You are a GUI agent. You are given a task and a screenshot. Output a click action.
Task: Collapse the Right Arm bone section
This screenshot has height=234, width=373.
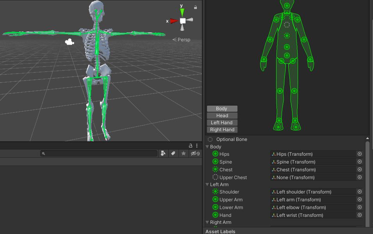point(207,222)
